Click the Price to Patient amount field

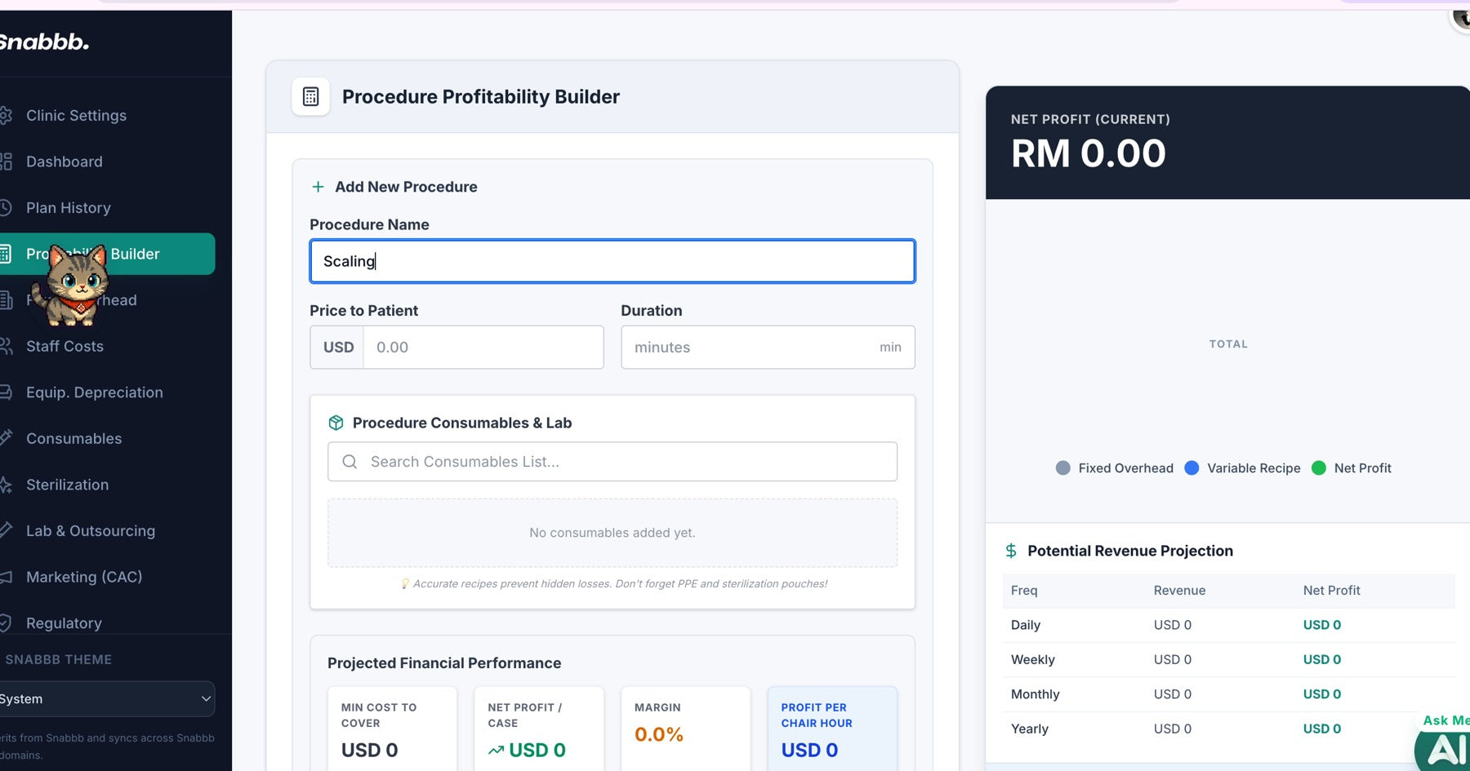[483, 348]
